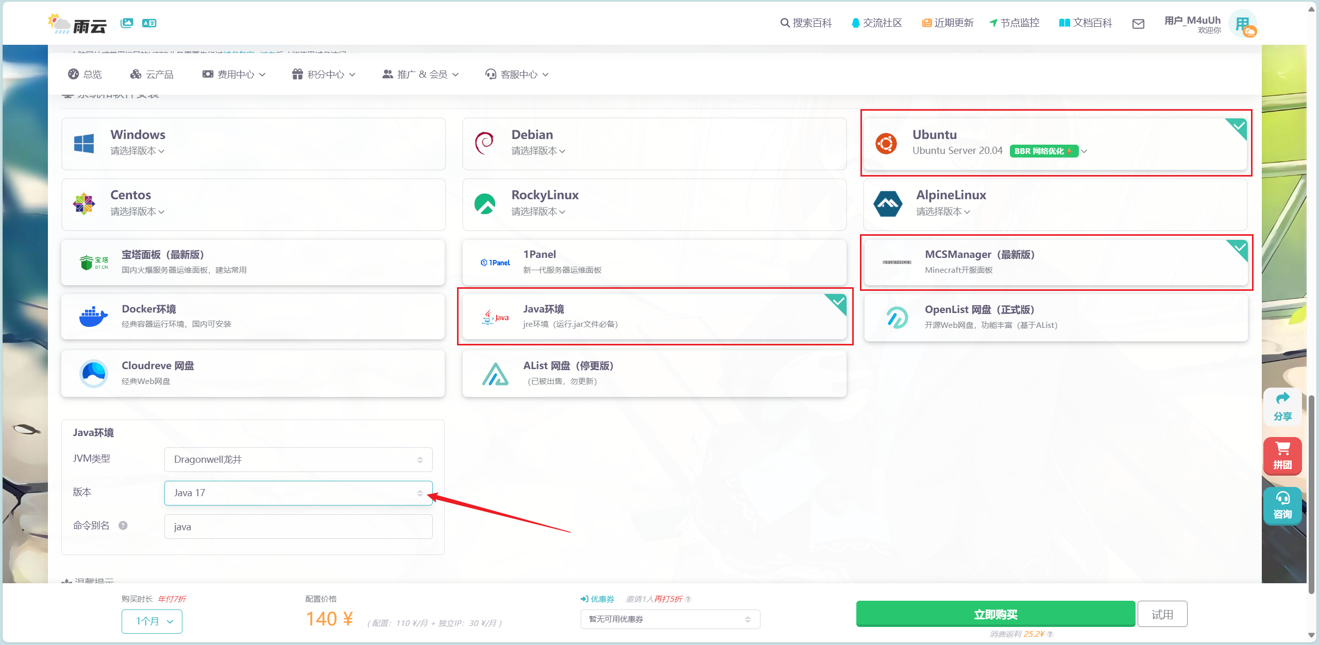
Task: Open the image gallery icon beside logo
Action: coord(127,23)
